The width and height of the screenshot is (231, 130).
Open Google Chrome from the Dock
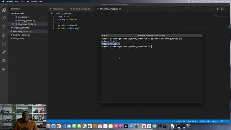pos(58,126)
